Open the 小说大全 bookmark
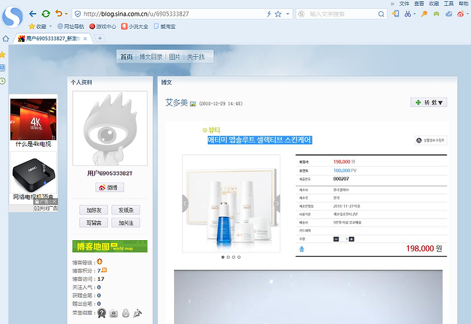This screenshot has height=324, width=471. [x=135, y=26]
